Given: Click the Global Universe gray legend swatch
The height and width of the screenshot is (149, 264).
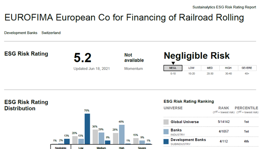Looking at the screenshot, I should click(x=166, y=122).
